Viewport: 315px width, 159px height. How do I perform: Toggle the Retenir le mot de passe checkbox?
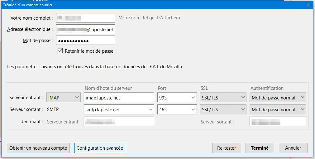[x=60, y=51]
